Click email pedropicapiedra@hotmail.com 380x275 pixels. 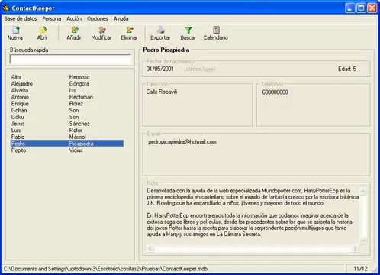coord(182,142)
